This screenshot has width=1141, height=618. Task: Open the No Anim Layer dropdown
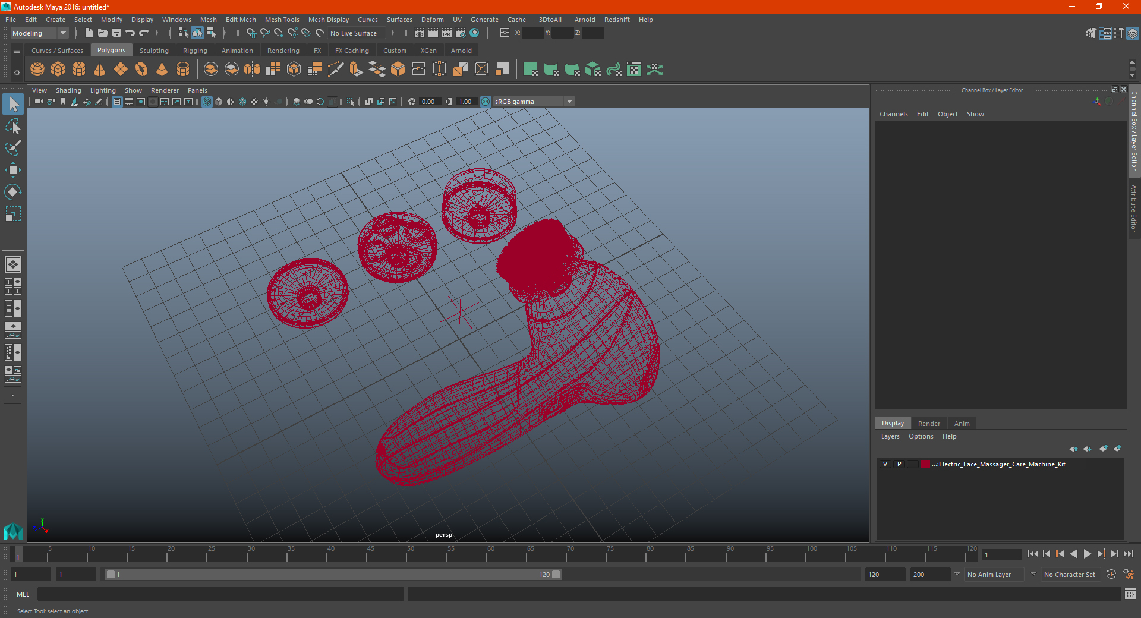pyautogui.click(x=995, y=575)
